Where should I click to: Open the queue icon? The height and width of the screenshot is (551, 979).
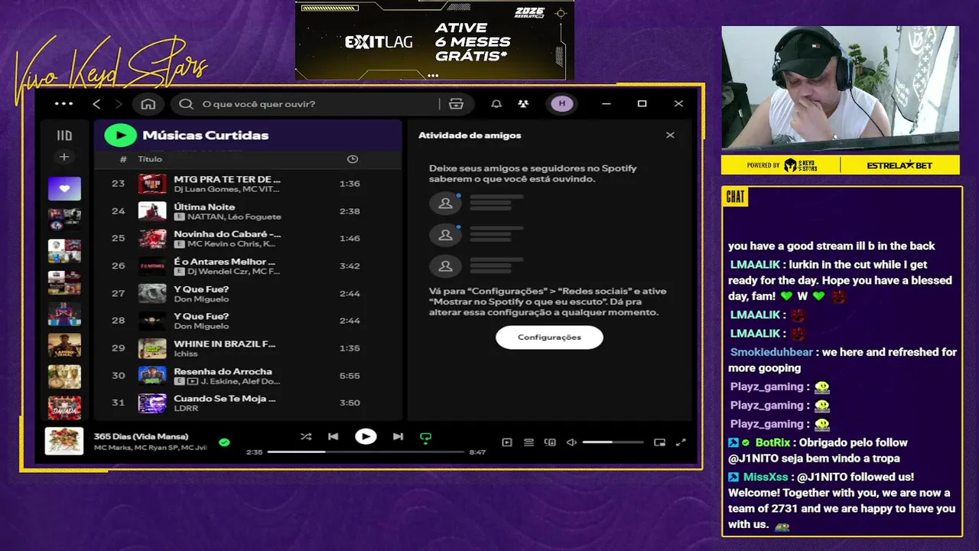[529, 442]
